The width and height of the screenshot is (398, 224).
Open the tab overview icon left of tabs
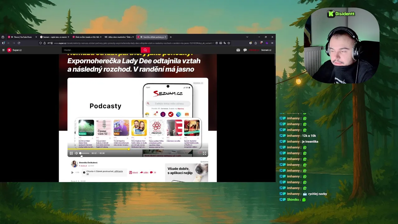coord(3,37)
